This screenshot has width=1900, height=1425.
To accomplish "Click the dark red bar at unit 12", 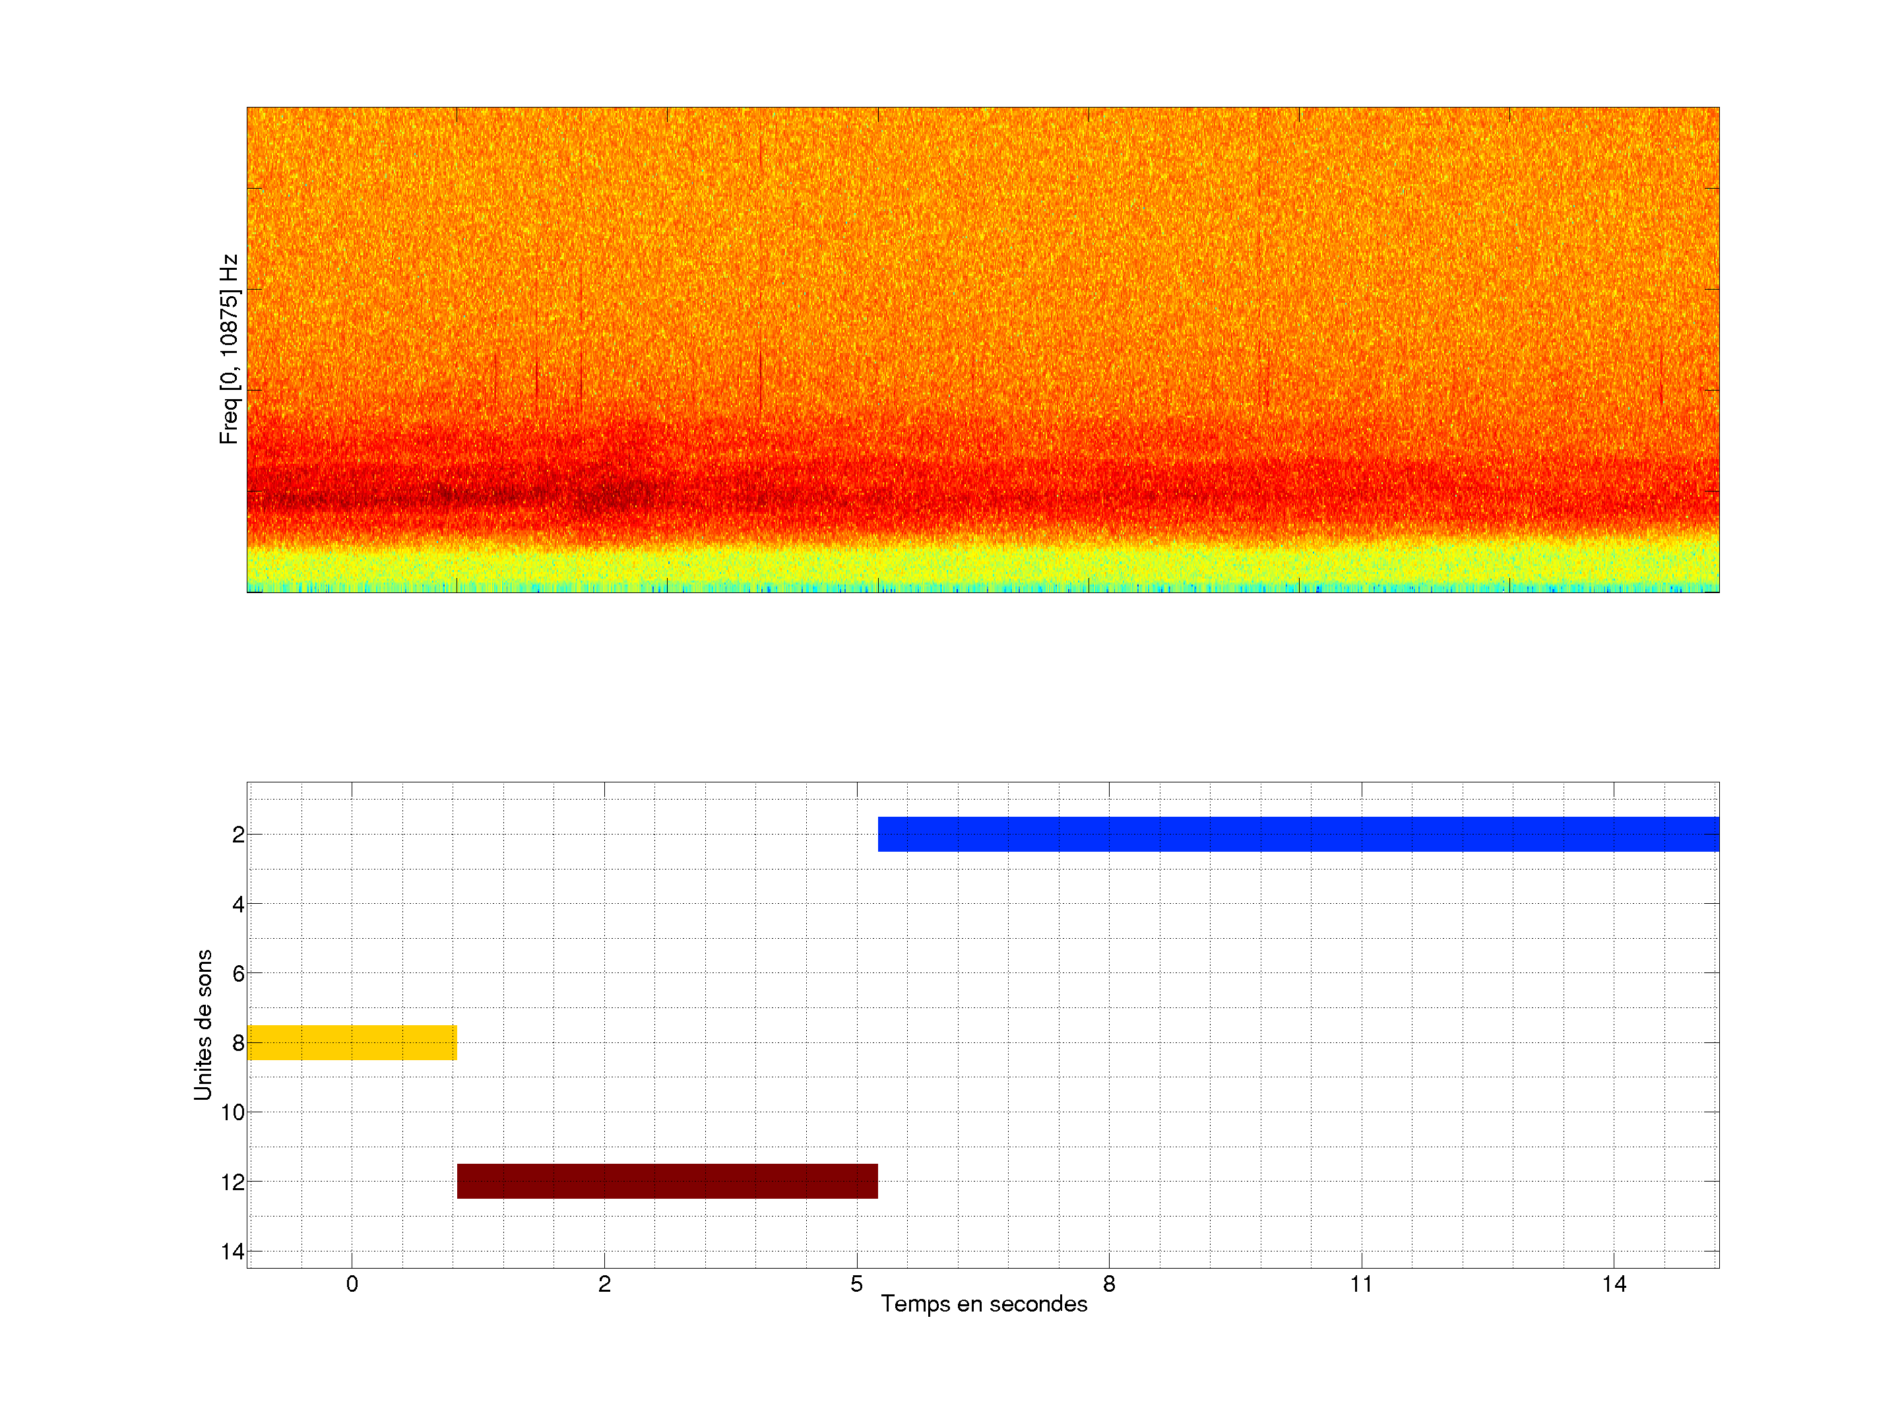I will [666, 1181].
